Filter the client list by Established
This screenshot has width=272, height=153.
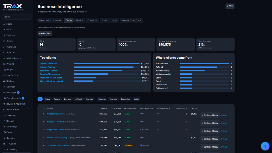point(126,99)
